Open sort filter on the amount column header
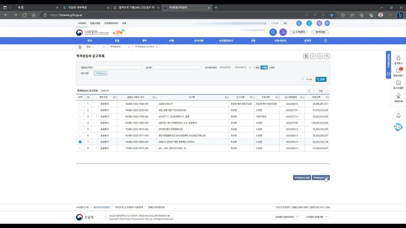 pos(327,97)
